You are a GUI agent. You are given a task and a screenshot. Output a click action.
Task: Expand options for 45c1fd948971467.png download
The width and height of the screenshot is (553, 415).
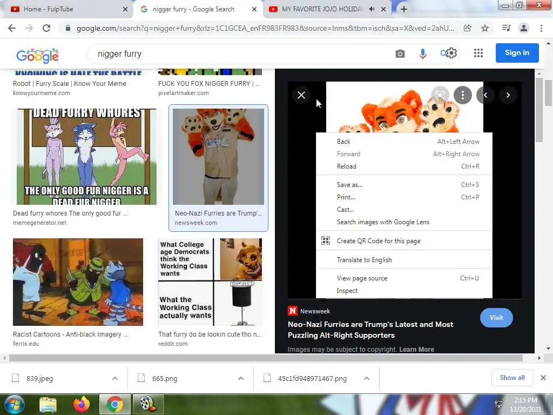[x=367, y=378]
